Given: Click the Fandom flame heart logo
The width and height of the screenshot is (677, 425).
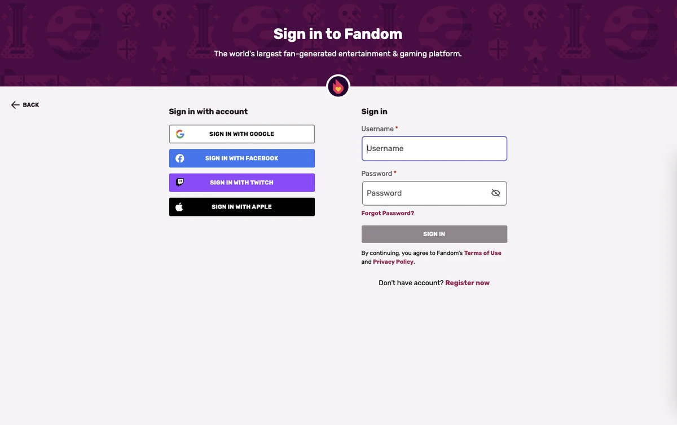Looking at the screenshot, I should [338, 87].
